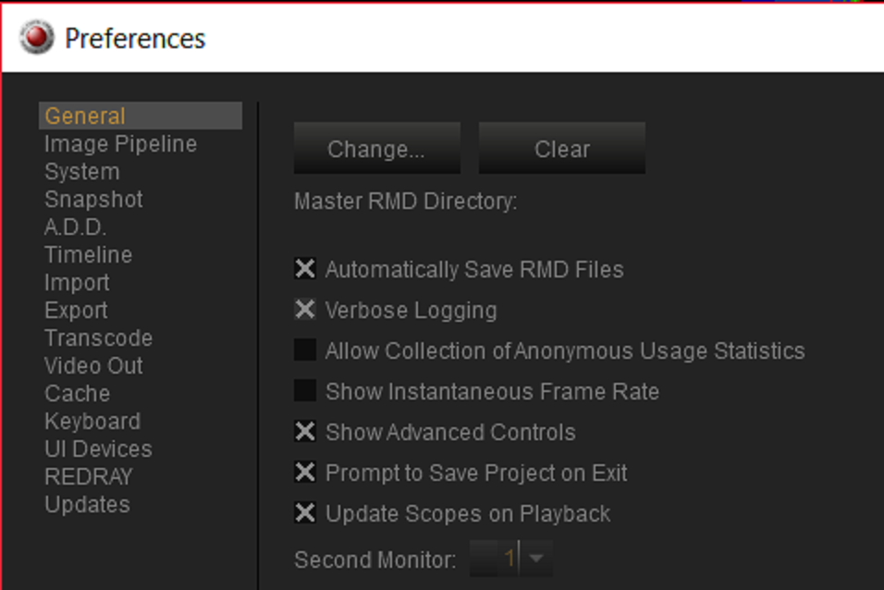Image resolution: width=884 pixels, height=590 pixels.
Task: Enable Show Instantaneous Frame Rate checkbox
Action: click(305, 390)
